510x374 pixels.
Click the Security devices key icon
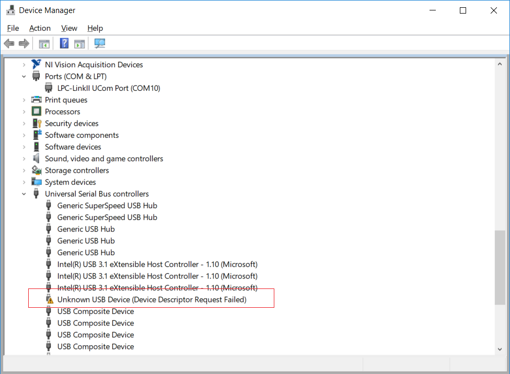pos(37,124)
